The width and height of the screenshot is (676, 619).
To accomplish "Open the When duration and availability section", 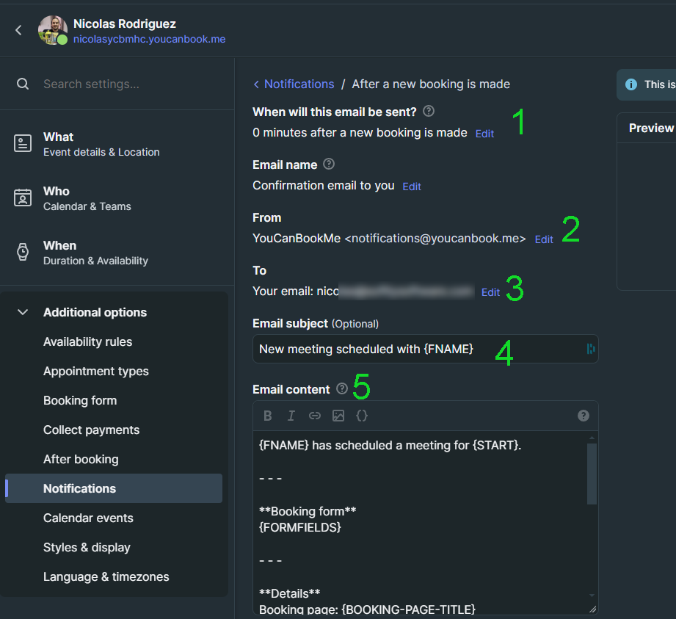I will (95, 253).
